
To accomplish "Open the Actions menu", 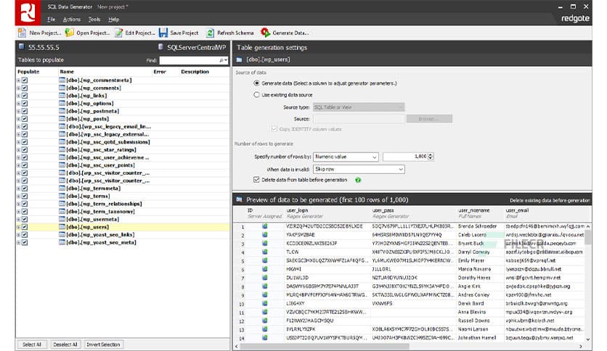I will pyautogui.click(x=72, y=20).
